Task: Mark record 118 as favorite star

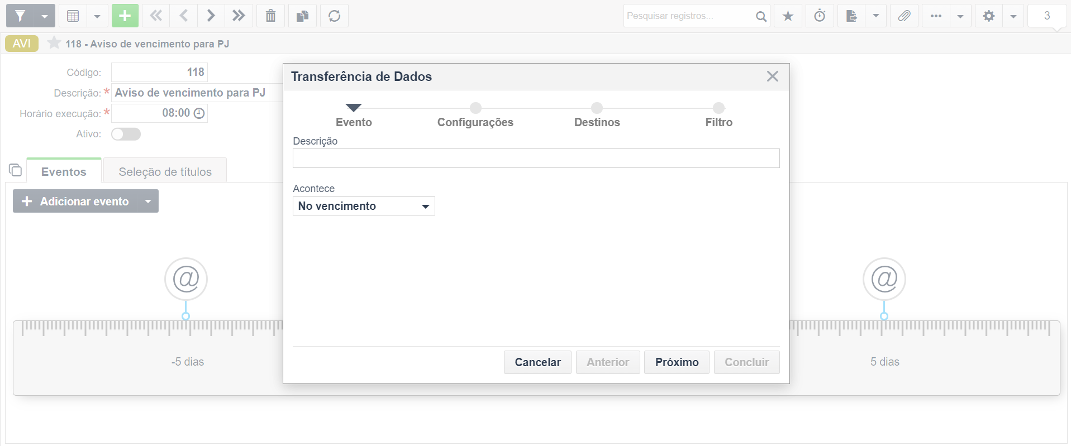Action: (x=54, y=43)
